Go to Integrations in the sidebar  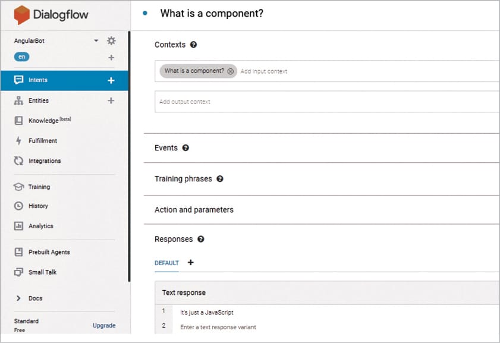[45, 161]
